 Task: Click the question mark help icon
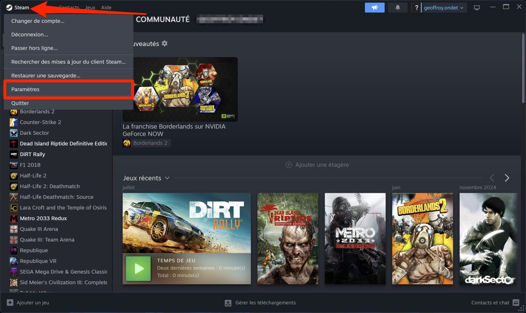point(416,7)
